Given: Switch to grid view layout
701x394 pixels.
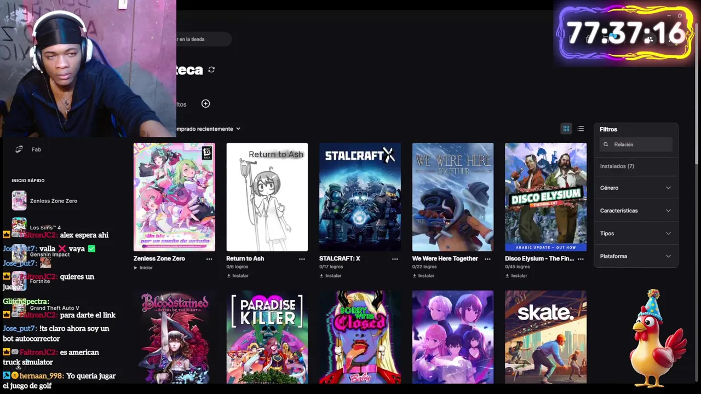Looking at the screenshot, I should tap(566, 129).
